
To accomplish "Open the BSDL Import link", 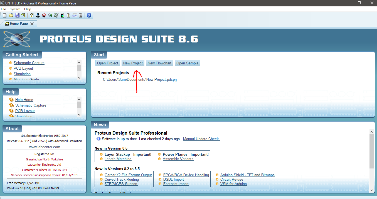I will coord(174,179).
